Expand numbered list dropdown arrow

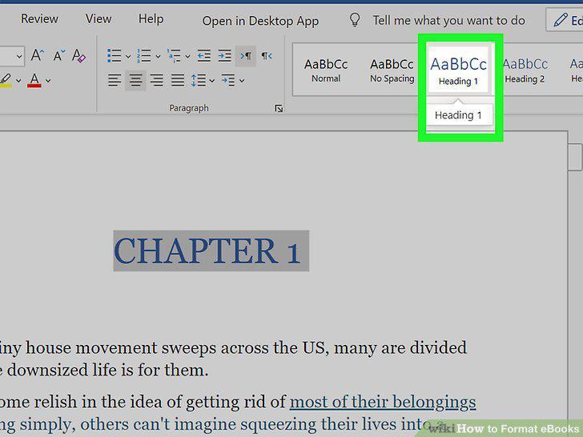coord(158,57)
